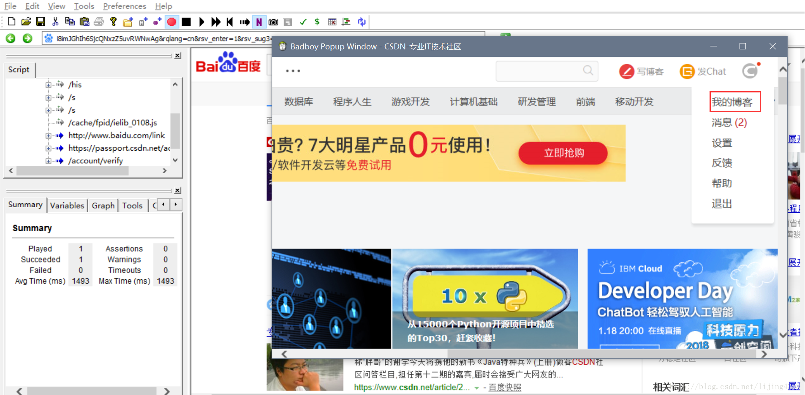Click the New script icon
Screen dimensions: 805x395
click(x=12, y=22)
